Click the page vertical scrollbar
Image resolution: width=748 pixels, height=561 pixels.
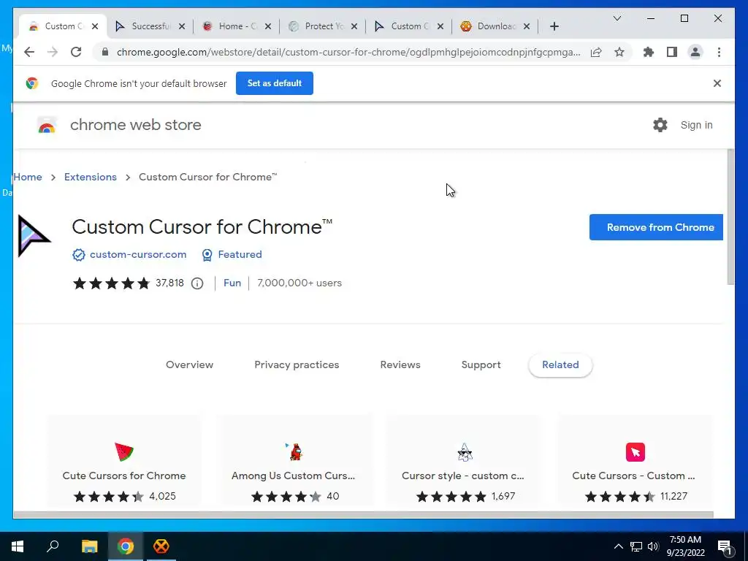pyautogui.click(x=730, y=217)
